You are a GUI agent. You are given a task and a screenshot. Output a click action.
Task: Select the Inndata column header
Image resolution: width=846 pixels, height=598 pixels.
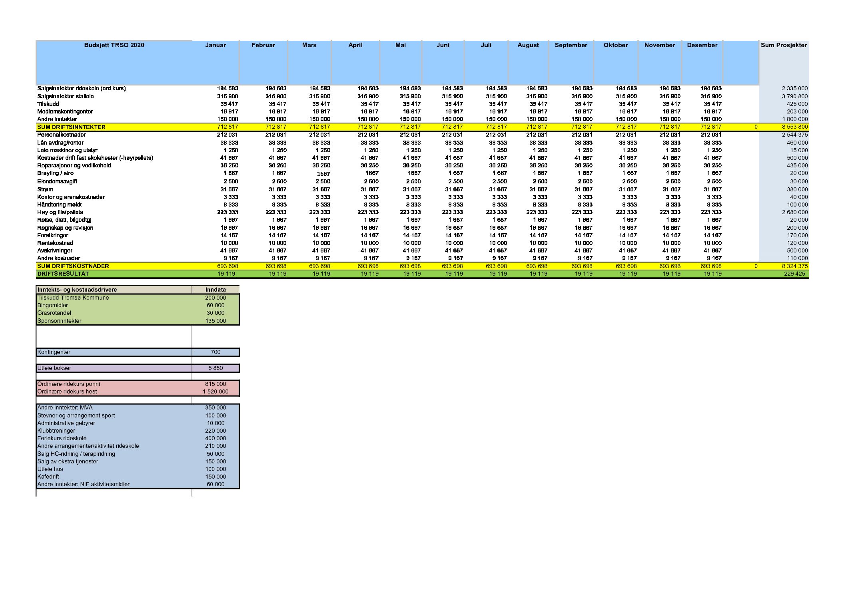215,290
